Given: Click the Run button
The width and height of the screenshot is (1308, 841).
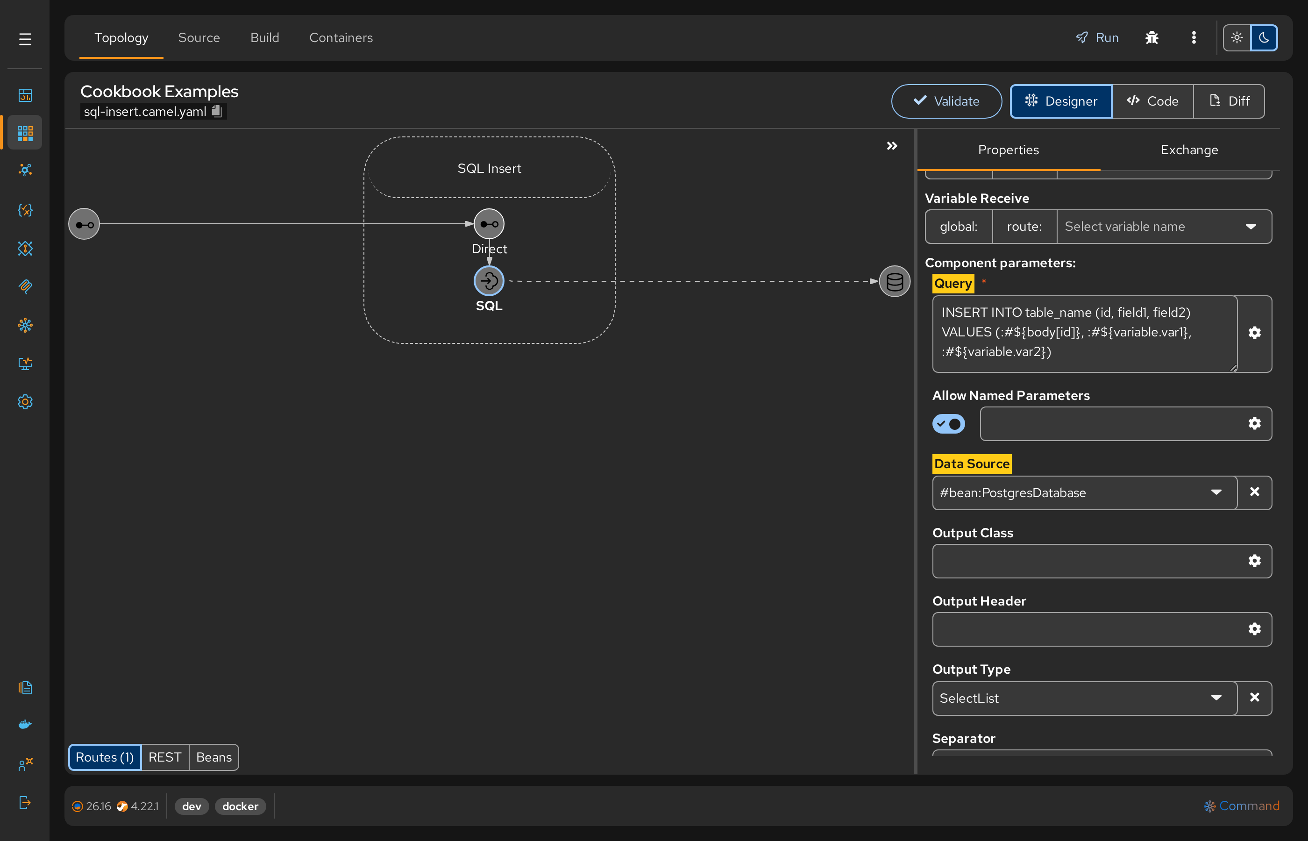Looking at the screenshot, I should [x=1097, y=38].
